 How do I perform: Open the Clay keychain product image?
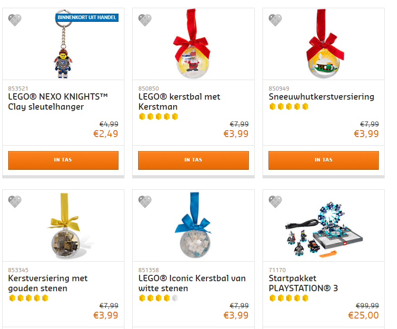(x=63, y=44)
